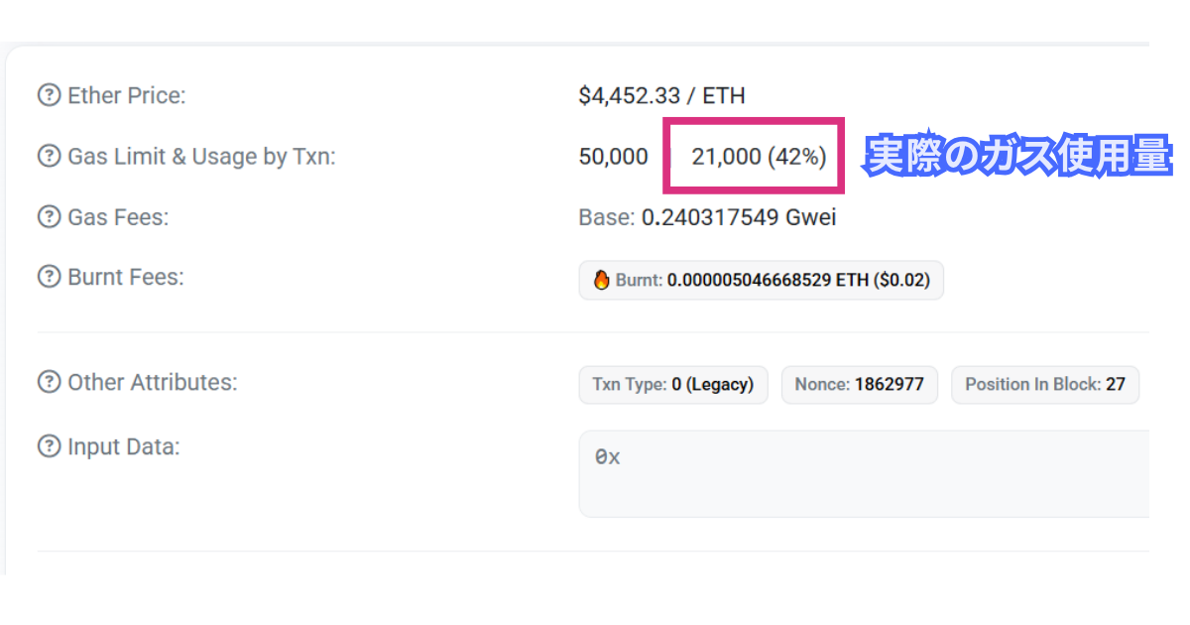Click inside the Input Data 0x field
Image resolution: width=1190 pixels, height=625 pixels.
pyautogui.click(x=863, y=473)
